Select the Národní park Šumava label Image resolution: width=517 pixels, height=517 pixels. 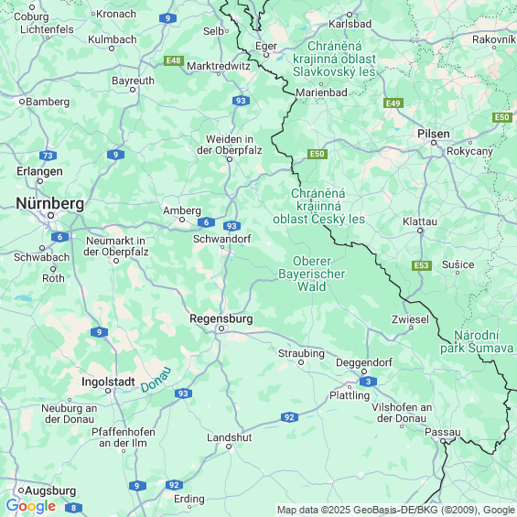coord(477,341)
